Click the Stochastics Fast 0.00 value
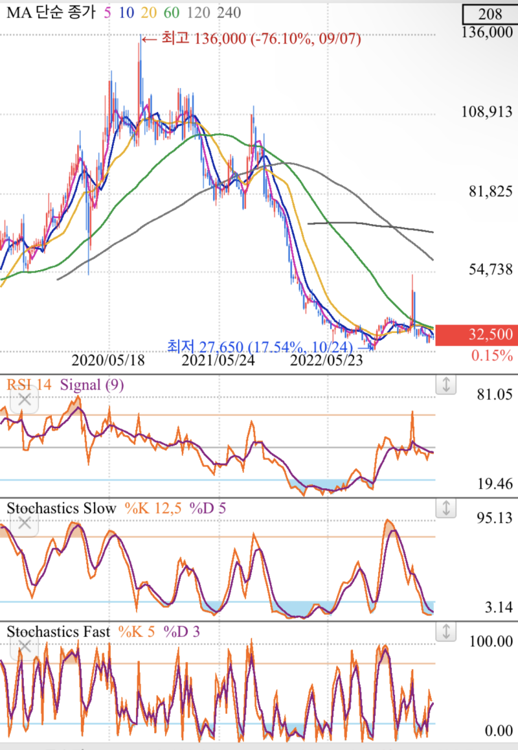The height and width of the screenshot is (750, 518). pos(499,731)
